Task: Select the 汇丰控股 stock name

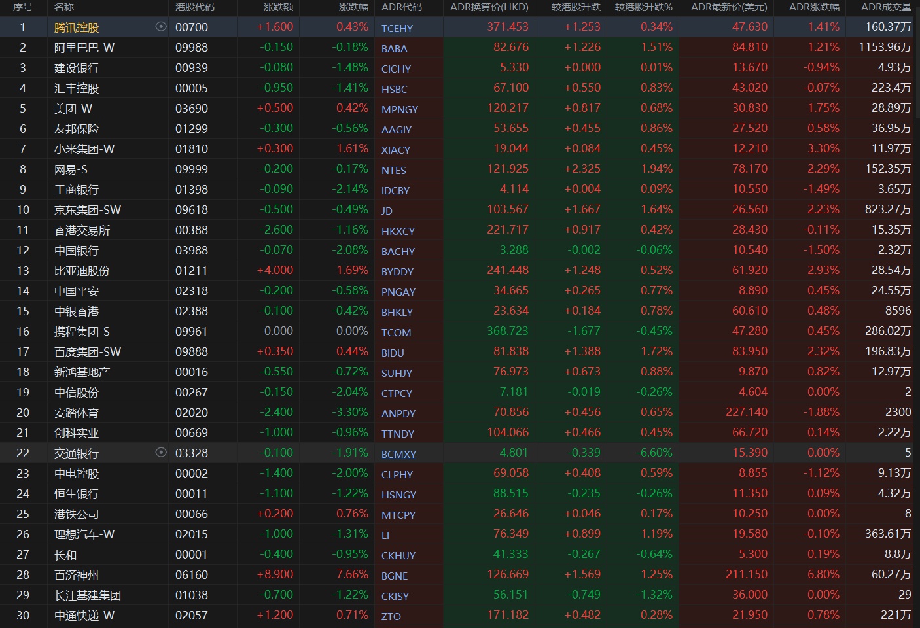Action: 77,88
